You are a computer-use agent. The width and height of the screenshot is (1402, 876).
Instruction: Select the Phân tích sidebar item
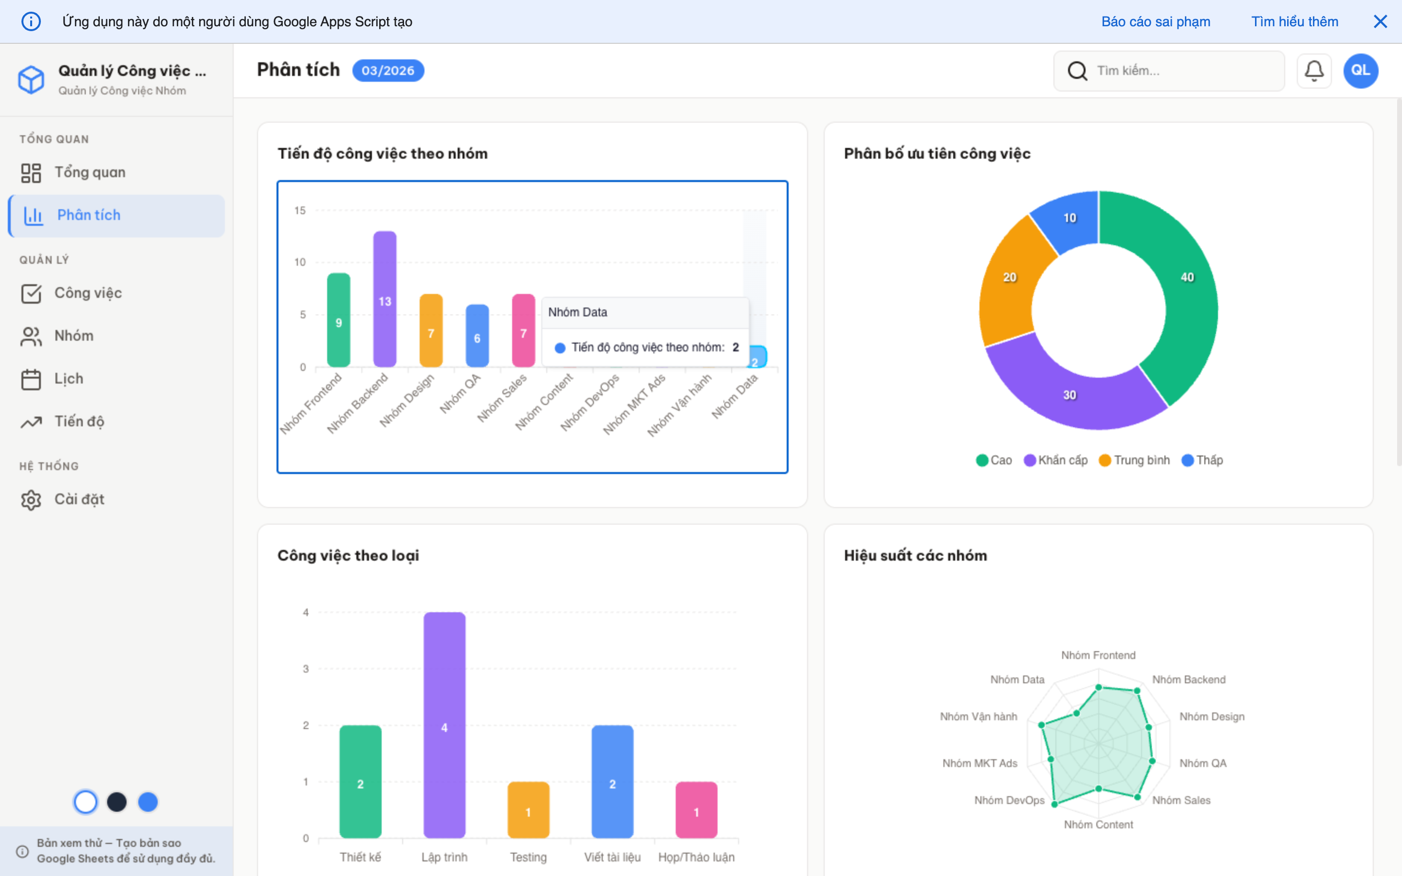point(89,215)
